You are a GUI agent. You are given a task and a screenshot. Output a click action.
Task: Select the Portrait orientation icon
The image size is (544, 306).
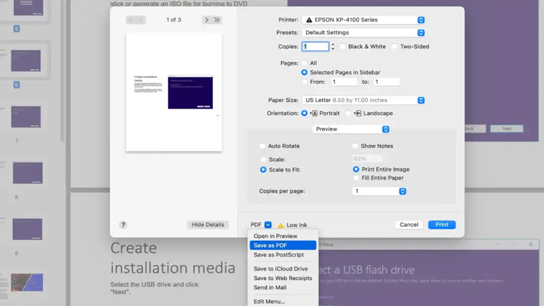click(314, 114)
